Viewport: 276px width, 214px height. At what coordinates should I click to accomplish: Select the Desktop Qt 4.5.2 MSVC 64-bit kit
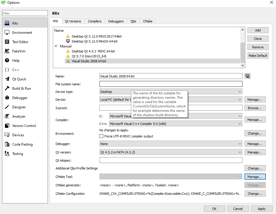(x=93, y=51)
